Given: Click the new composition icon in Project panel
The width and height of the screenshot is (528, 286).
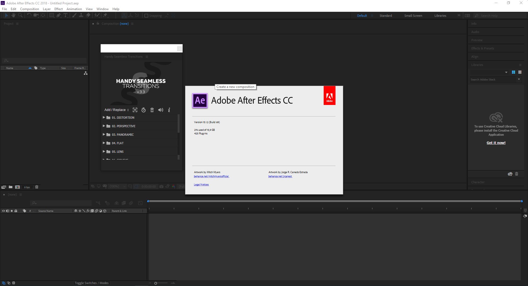Looking at the screenshot, I should pos(18,187).
